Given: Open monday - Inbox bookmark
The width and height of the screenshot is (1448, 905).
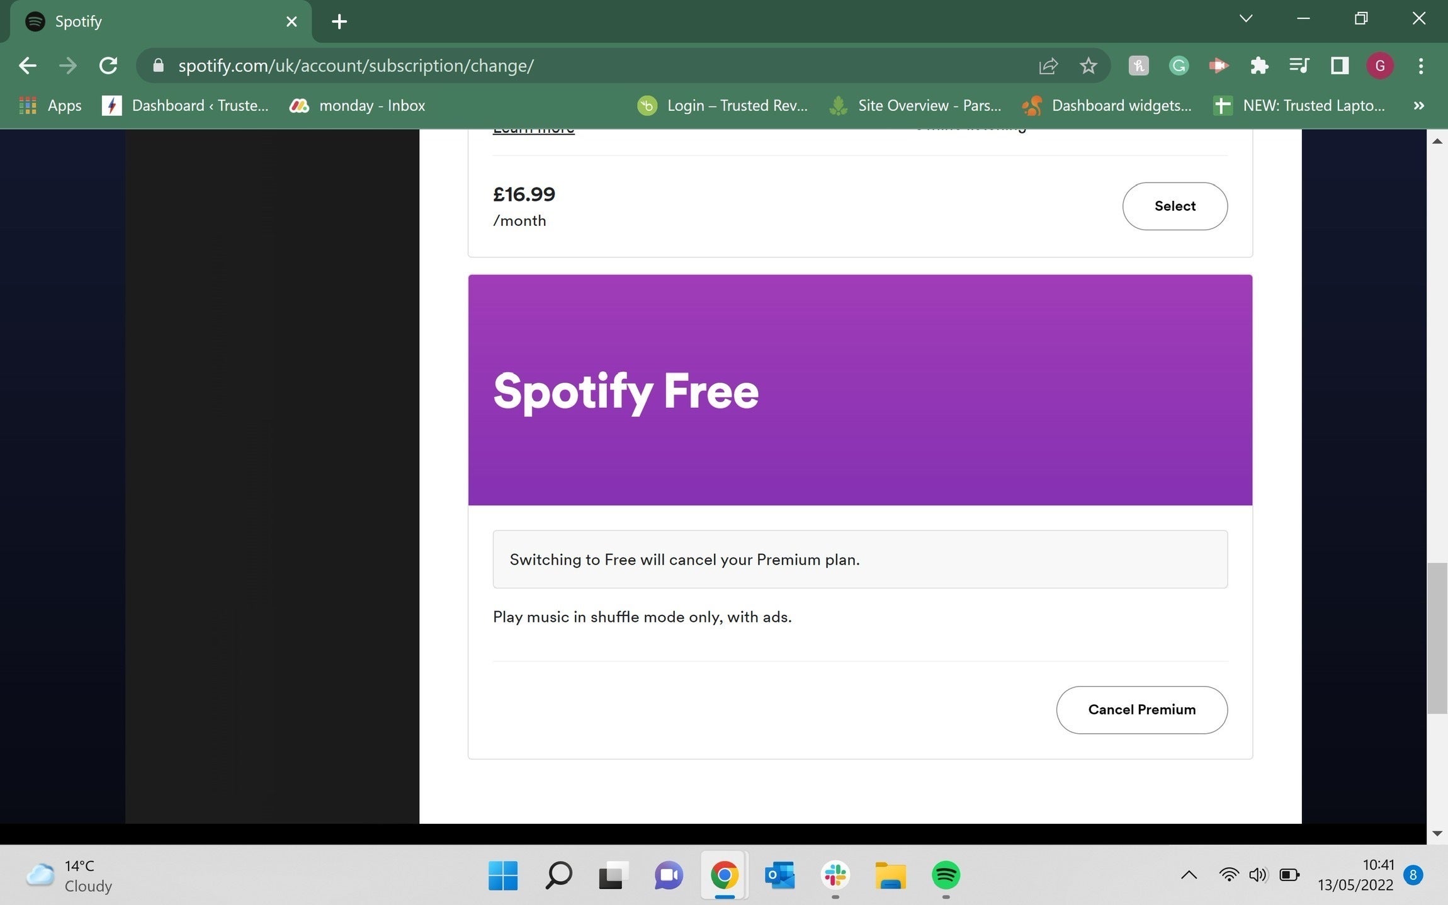Looking at the screenshot, I should [x=357, y=105].
